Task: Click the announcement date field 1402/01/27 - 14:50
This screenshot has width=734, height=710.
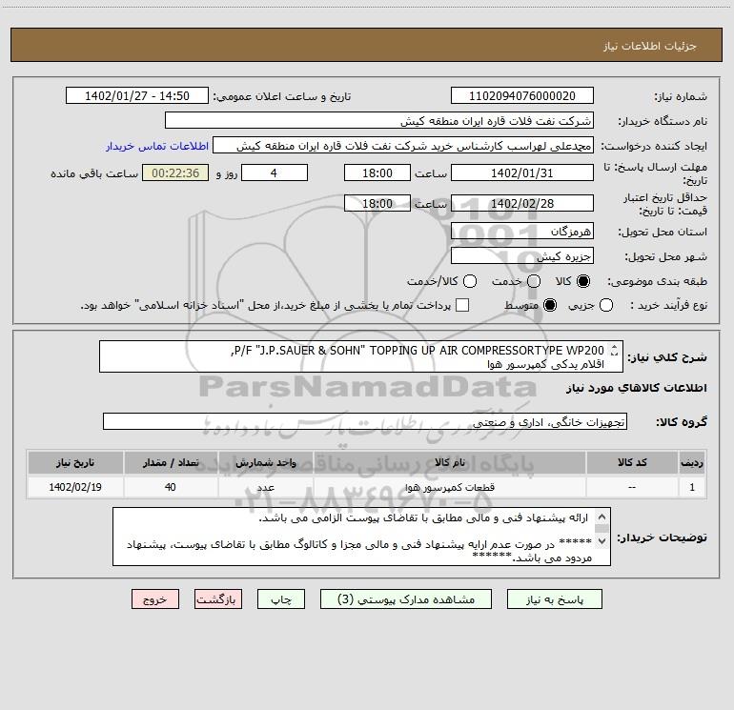Action: pyautogui.click(x=137, y=95)
